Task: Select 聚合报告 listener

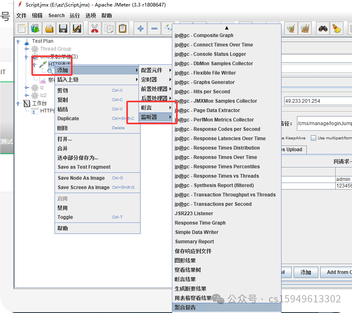Action: (227, 307)
